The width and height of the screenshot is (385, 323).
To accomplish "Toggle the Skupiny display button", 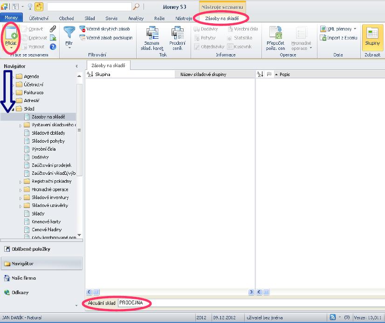I will point(372,37).
